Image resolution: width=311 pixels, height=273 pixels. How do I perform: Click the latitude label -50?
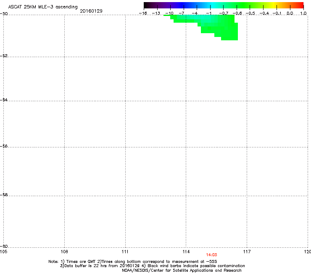[4, 14]
